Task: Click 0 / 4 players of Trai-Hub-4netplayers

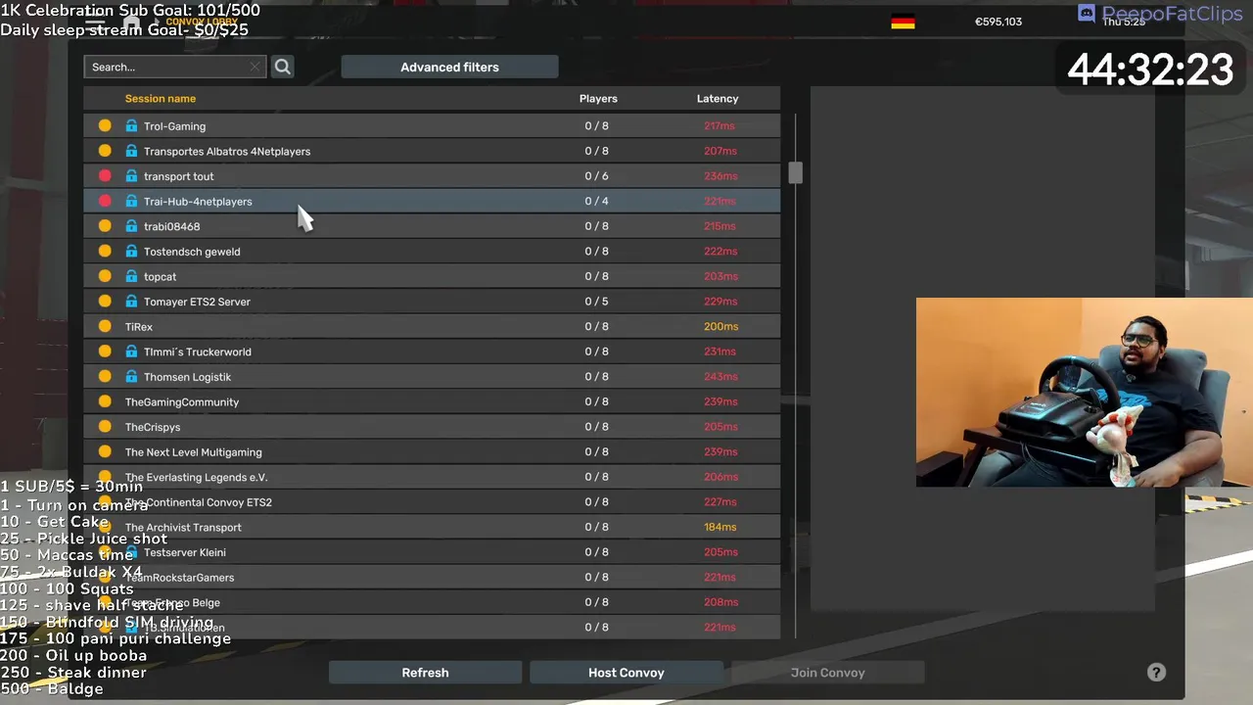Action: (x=596, y=201)
